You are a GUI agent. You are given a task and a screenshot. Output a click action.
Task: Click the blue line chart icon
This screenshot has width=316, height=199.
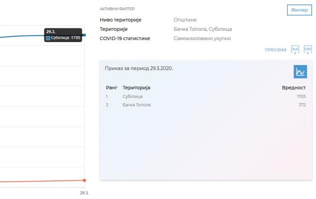(x=300, y=72)
